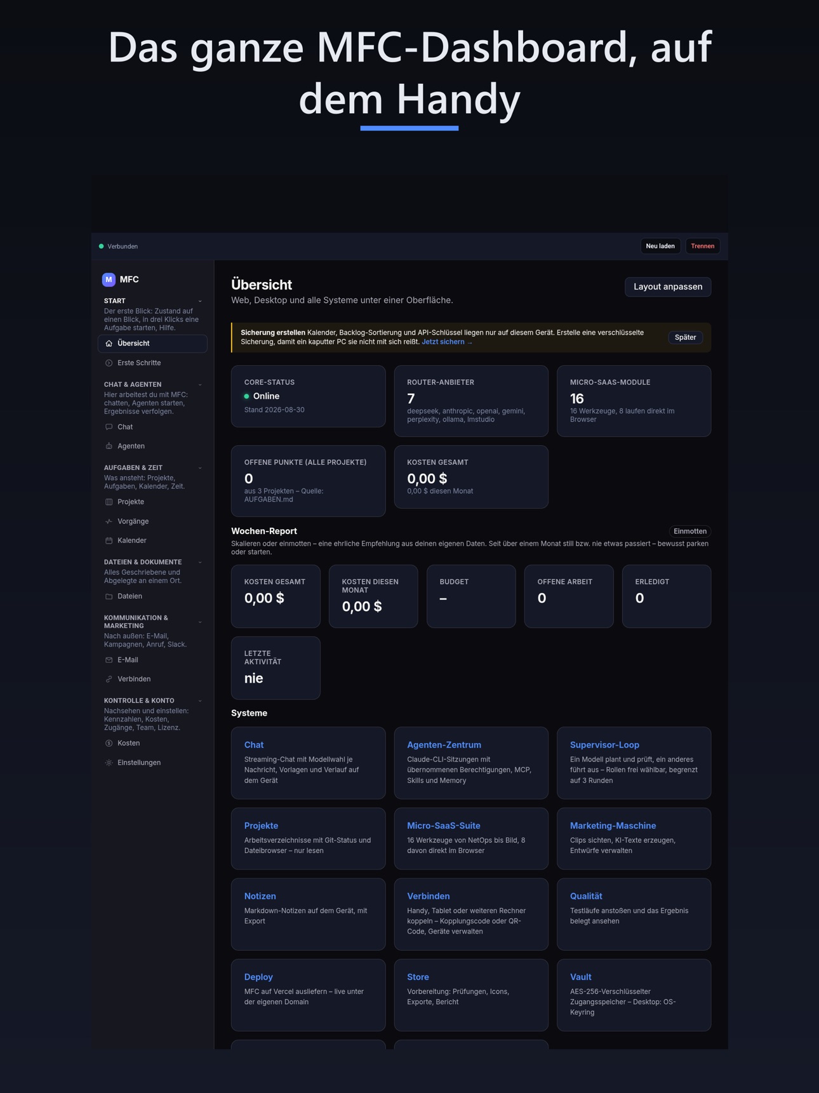Open the Store system card
The height and width of the screenshot is (1093, 819).
tap(471, 995)
